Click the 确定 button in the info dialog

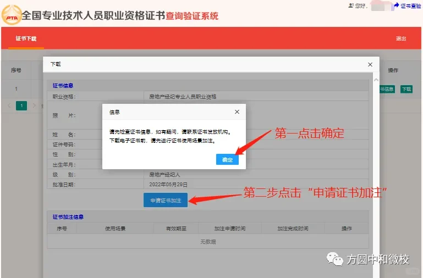click(x=227, y=159)
